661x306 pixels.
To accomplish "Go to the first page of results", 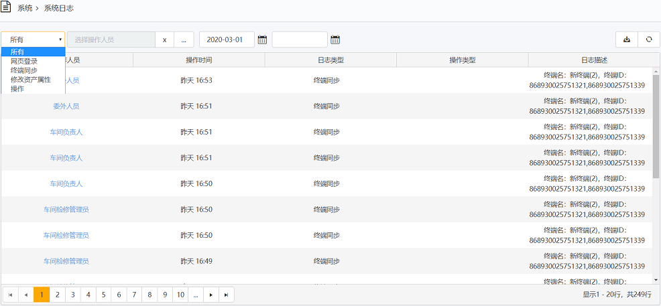I will pos(10,294).
